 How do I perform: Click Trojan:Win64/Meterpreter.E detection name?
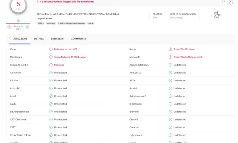pyautogui.click(x=188, y=57)
